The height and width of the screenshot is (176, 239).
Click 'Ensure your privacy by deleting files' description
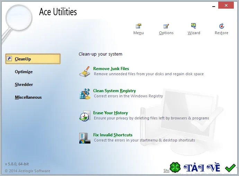(x=151, y=118)
